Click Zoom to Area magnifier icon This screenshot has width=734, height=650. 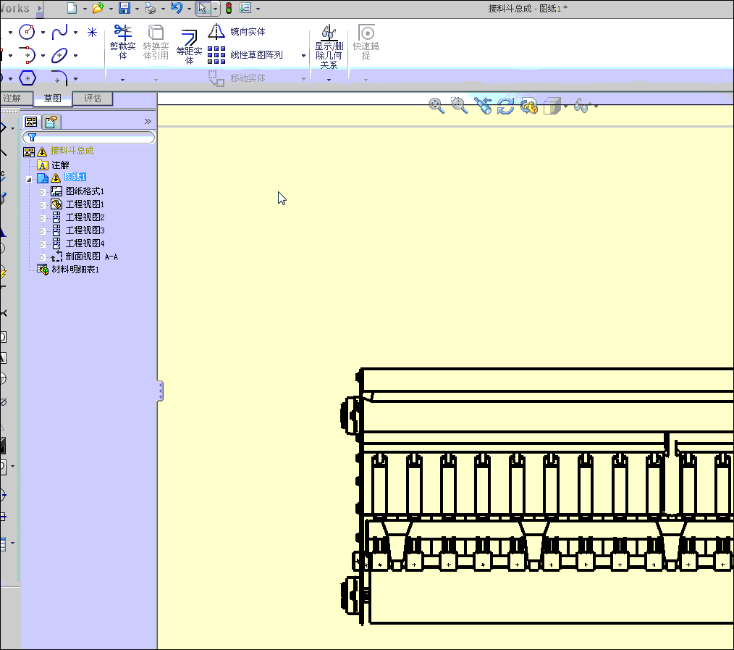[459, 106]
